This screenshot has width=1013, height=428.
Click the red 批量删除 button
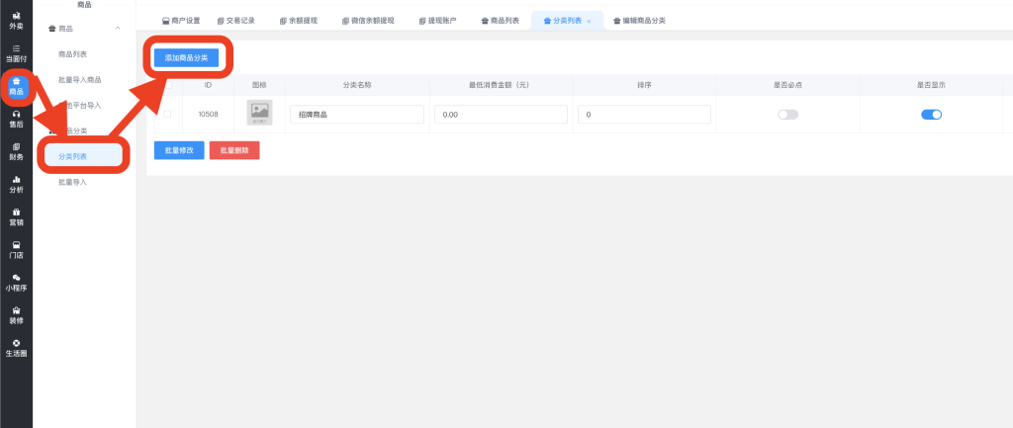pos(234,150)
